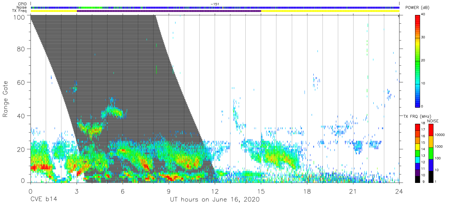Viewport: 449px width, 207px height.
Task: Click the 1 tick on NOISE legend
Action: [x=436, y=181]
